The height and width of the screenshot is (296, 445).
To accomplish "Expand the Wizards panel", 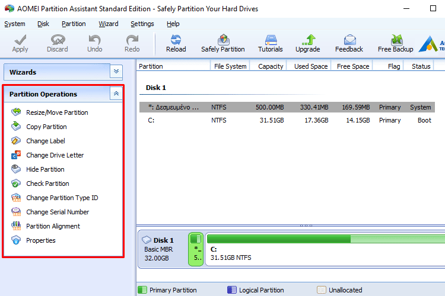I will coord(116,72).
